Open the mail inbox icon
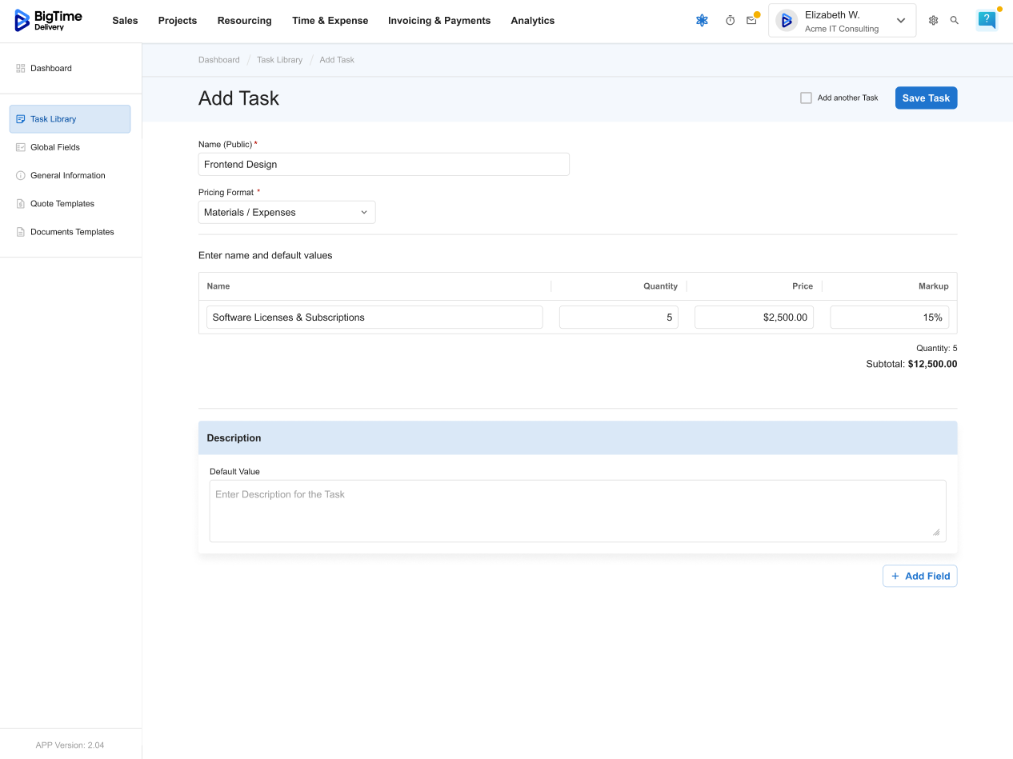The height and width of the screenshot is (759, 1013). [751, 21]
